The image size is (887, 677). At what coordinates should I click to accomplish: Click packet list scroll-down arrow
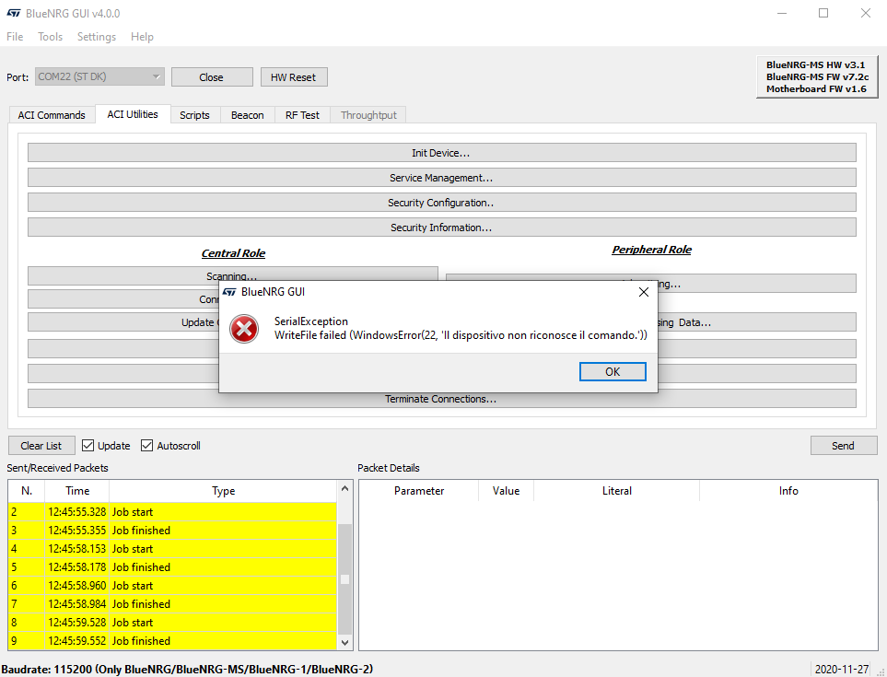[x=345, y=643]
